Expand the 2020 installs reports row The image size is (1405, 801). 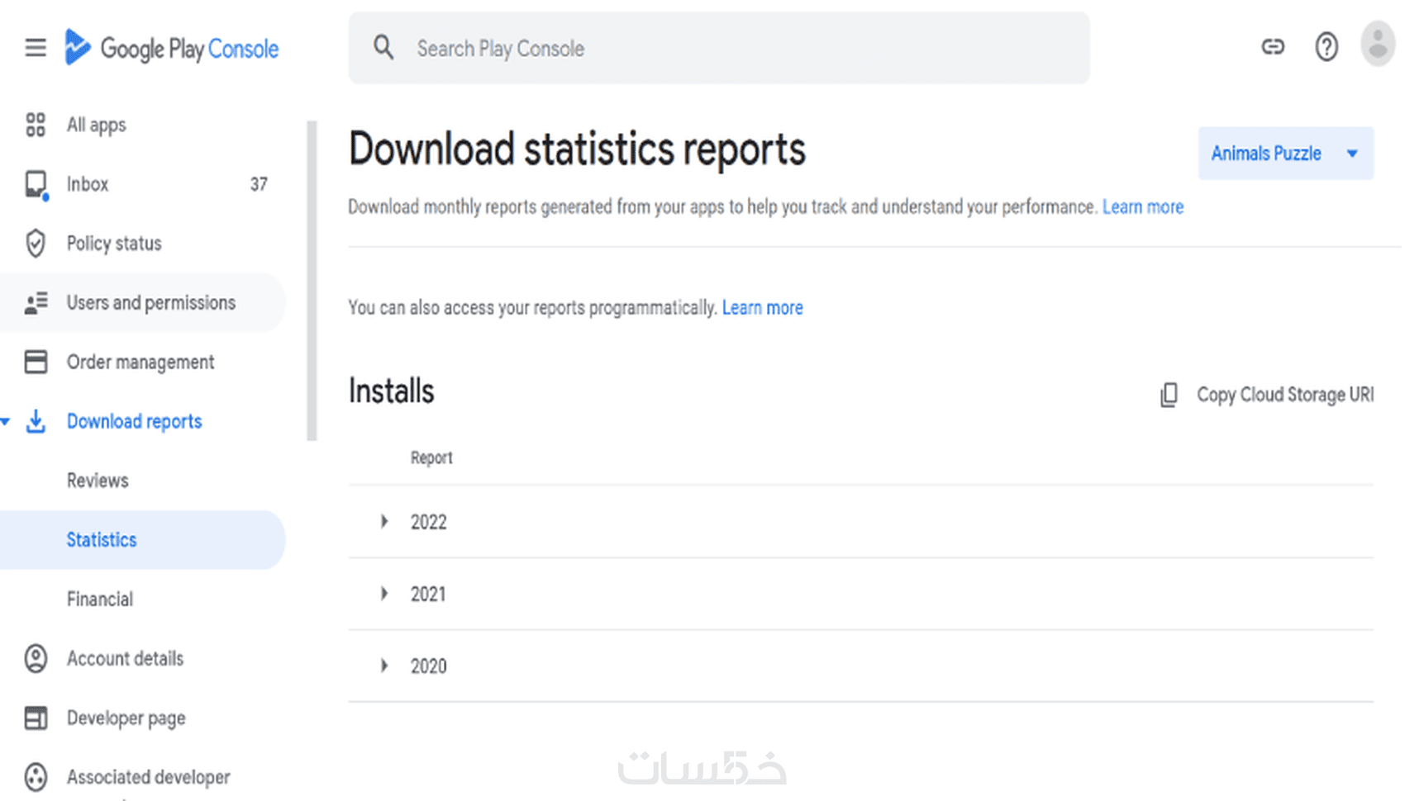tap(384, 666)
